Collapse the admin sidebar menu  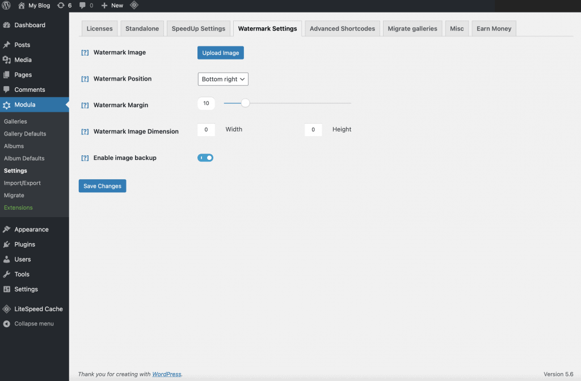(33, 324)
